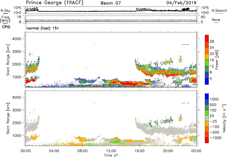227x157 pixels.
Task: Click "Slant Range [km]" label of power panel
Action: point(8,60)
